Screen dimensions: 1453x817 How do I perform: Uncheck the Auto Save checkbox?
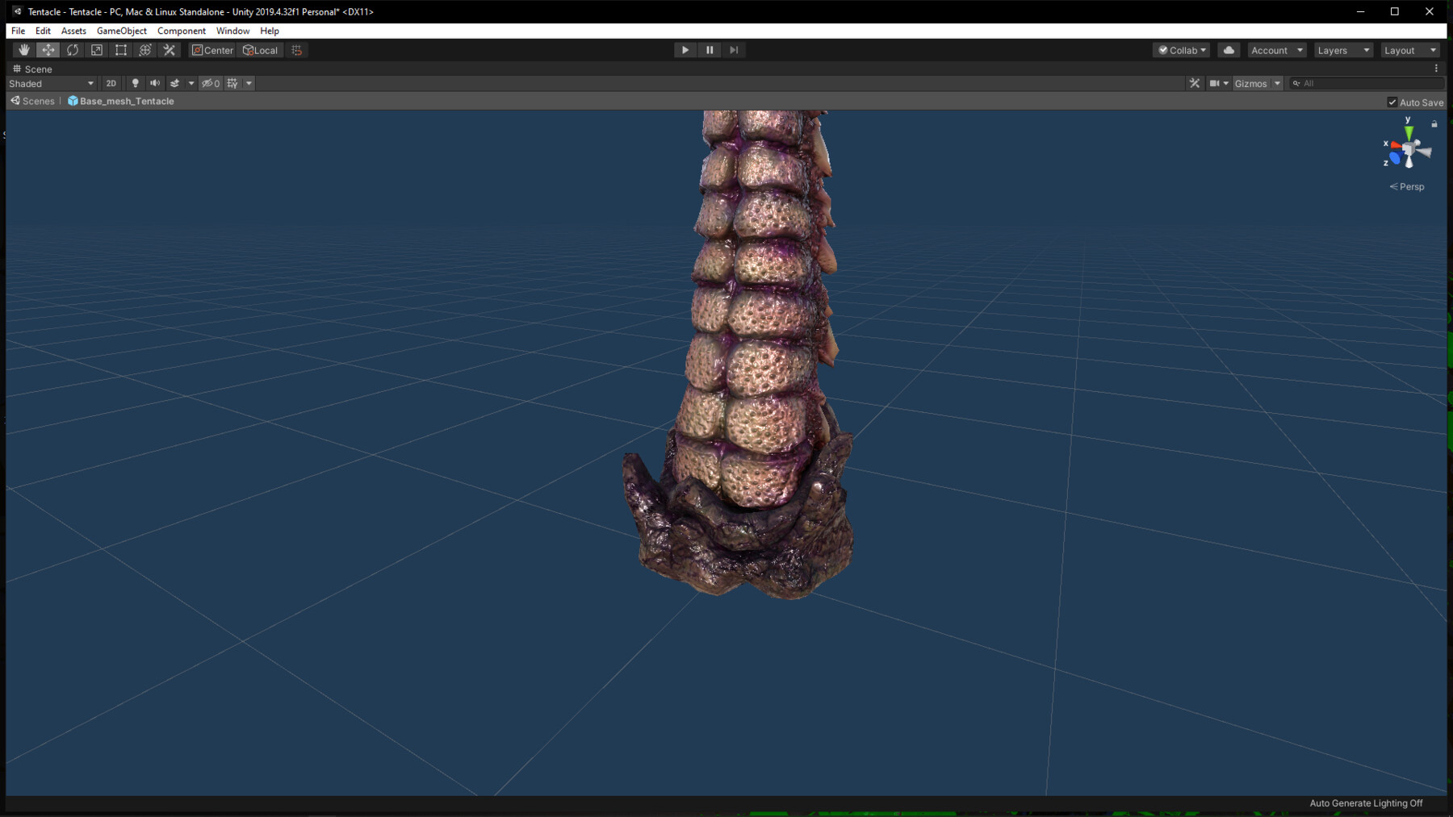(1392, 102)
